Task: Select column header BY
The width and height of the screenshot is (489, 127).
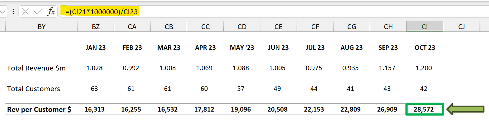Action: click(x=41, y=27)
